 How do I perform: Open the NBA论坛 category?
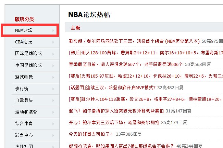(24, 30)
